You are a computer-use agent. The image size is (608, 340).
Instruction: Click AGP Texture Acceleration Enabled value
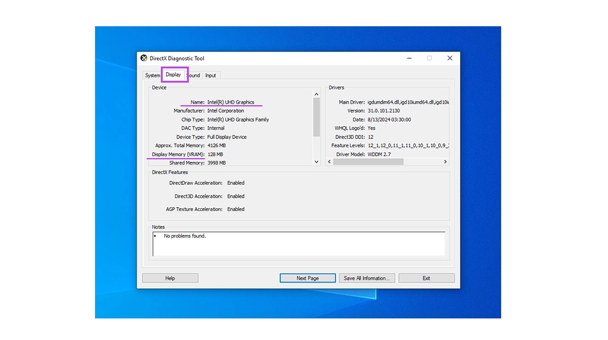tap(236, 209)
